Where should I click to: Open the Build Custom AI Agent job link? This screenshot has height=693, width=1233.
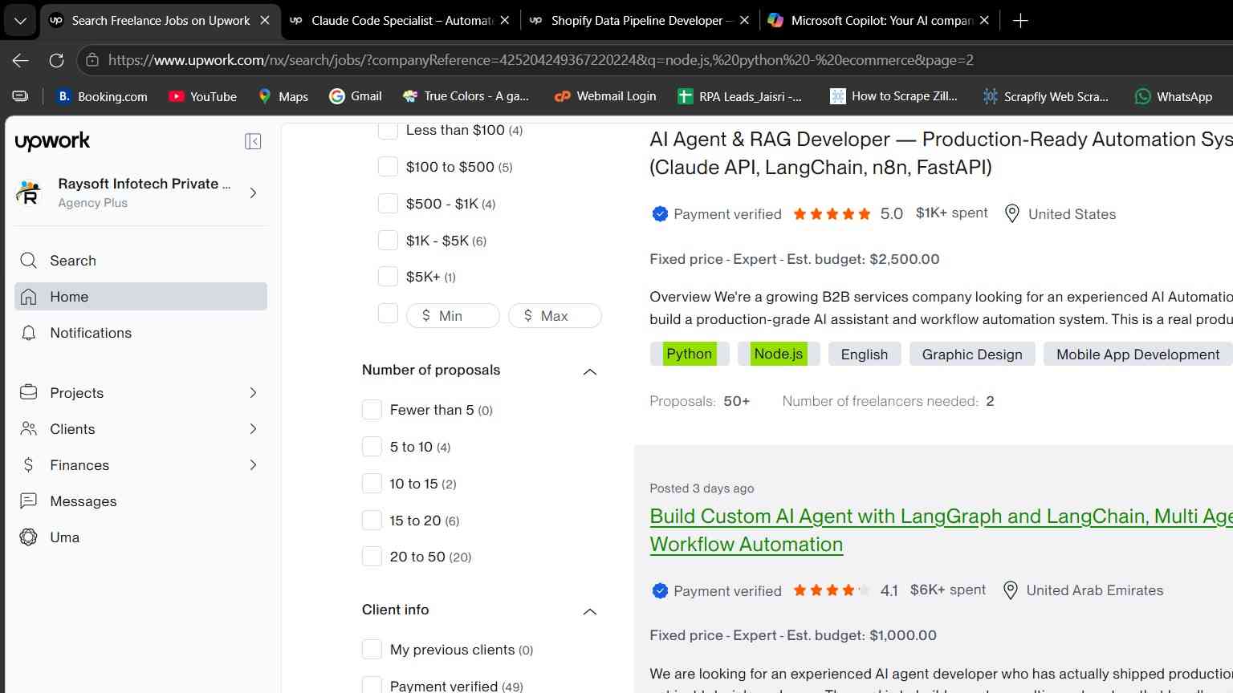941,530
